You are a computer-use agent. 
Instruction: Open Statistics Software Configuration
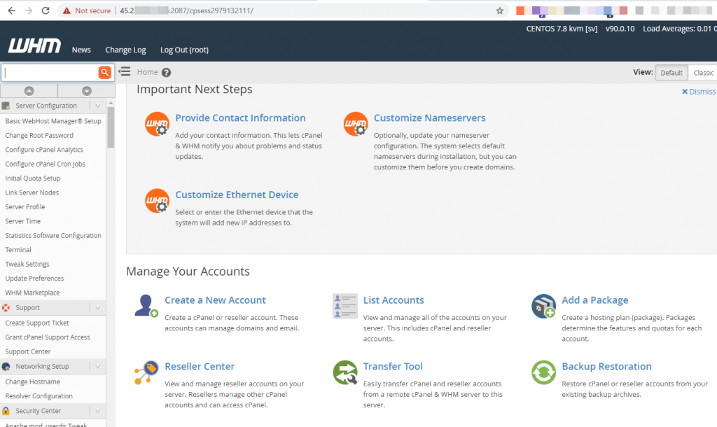point(53,235)
